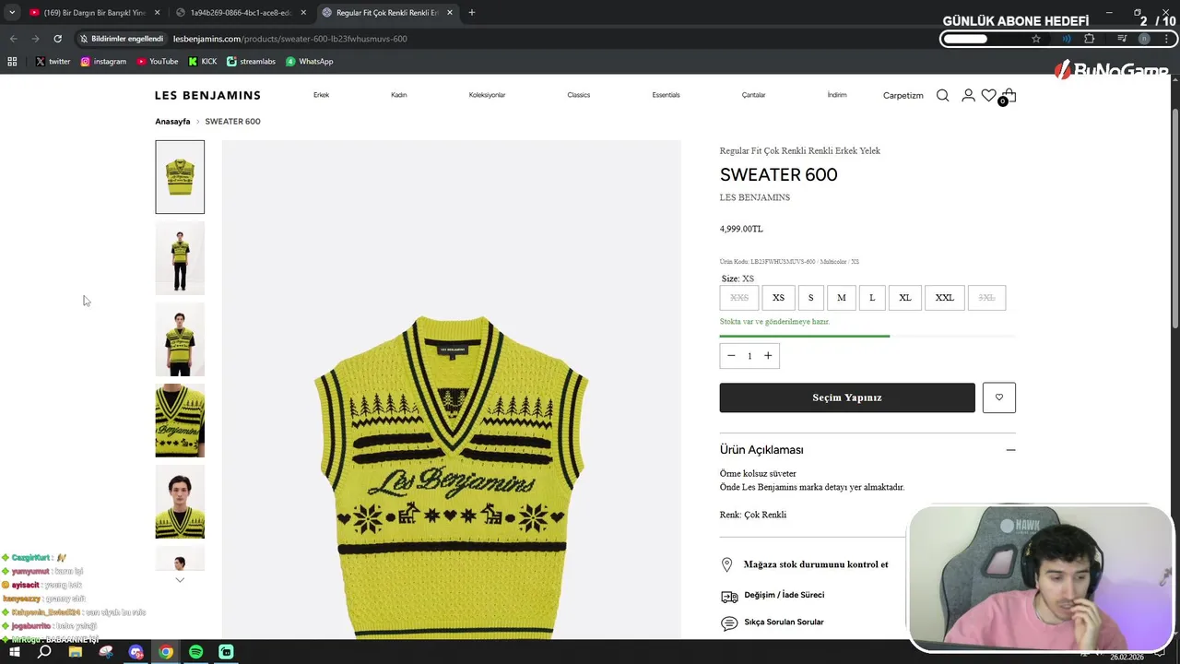
Task: Collapse the Ürün Açıklaması section
Action: point(1010,450)
